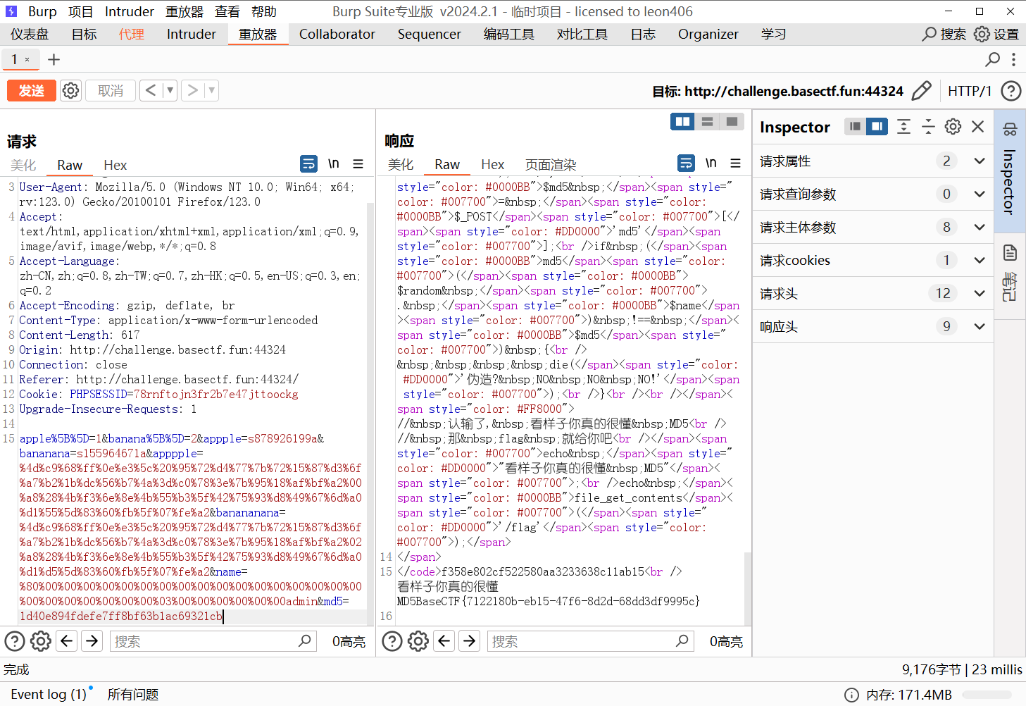This screenshot has width=1026, height=706.
Task: Close the Inspector panel
Action: [977, 126]
